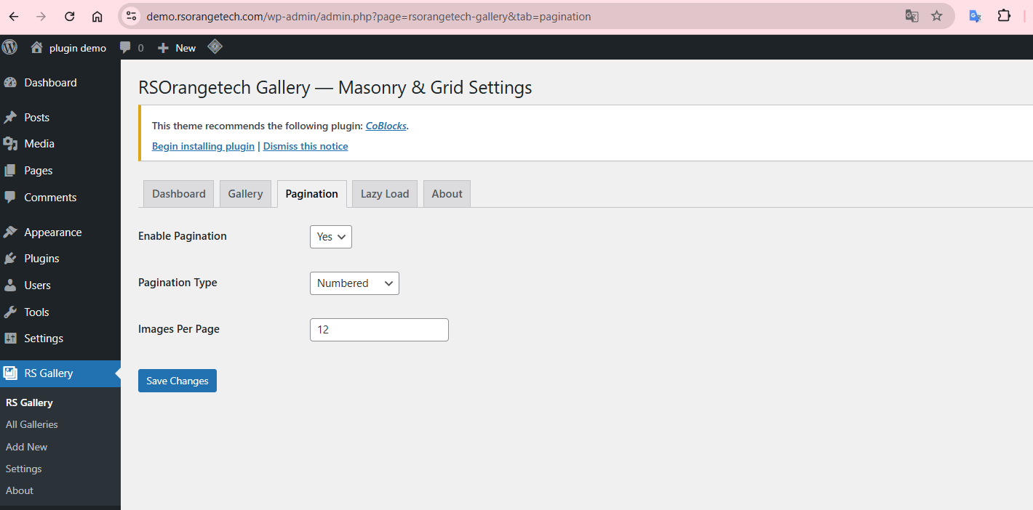
Task: Follow the CoBlocks plugin link
Action: point(386,126)
